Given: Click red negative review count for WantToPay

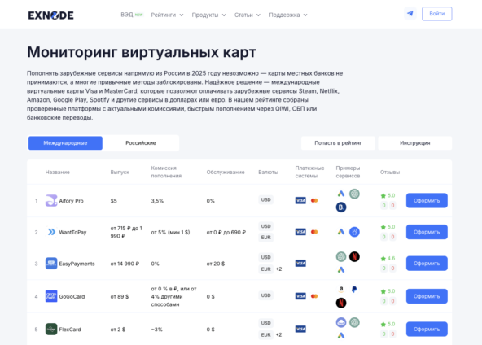Looking at the screenshot, I should point(392,237).
